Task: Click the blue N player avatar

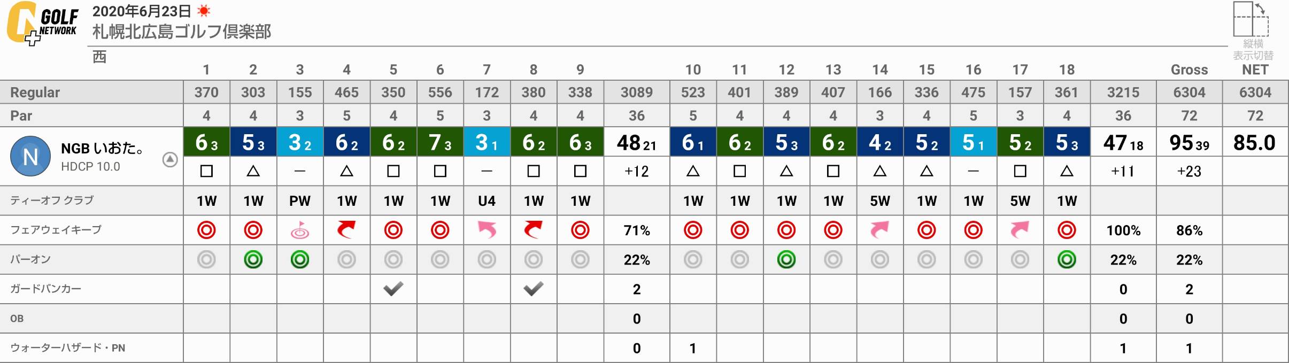Action: click(x=30, y=156)
